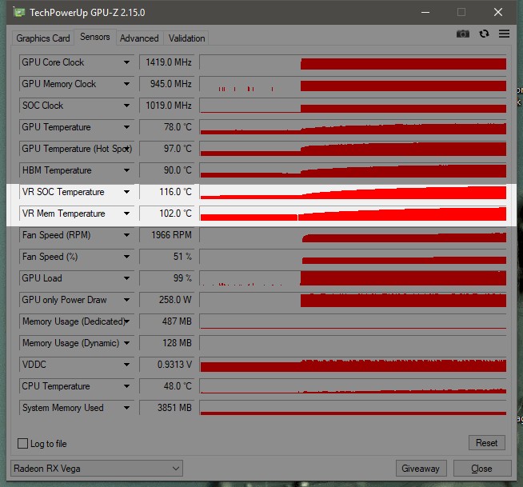
Task: Expand the VDDC sensor dropdown
Action: (x=126, y=365)
